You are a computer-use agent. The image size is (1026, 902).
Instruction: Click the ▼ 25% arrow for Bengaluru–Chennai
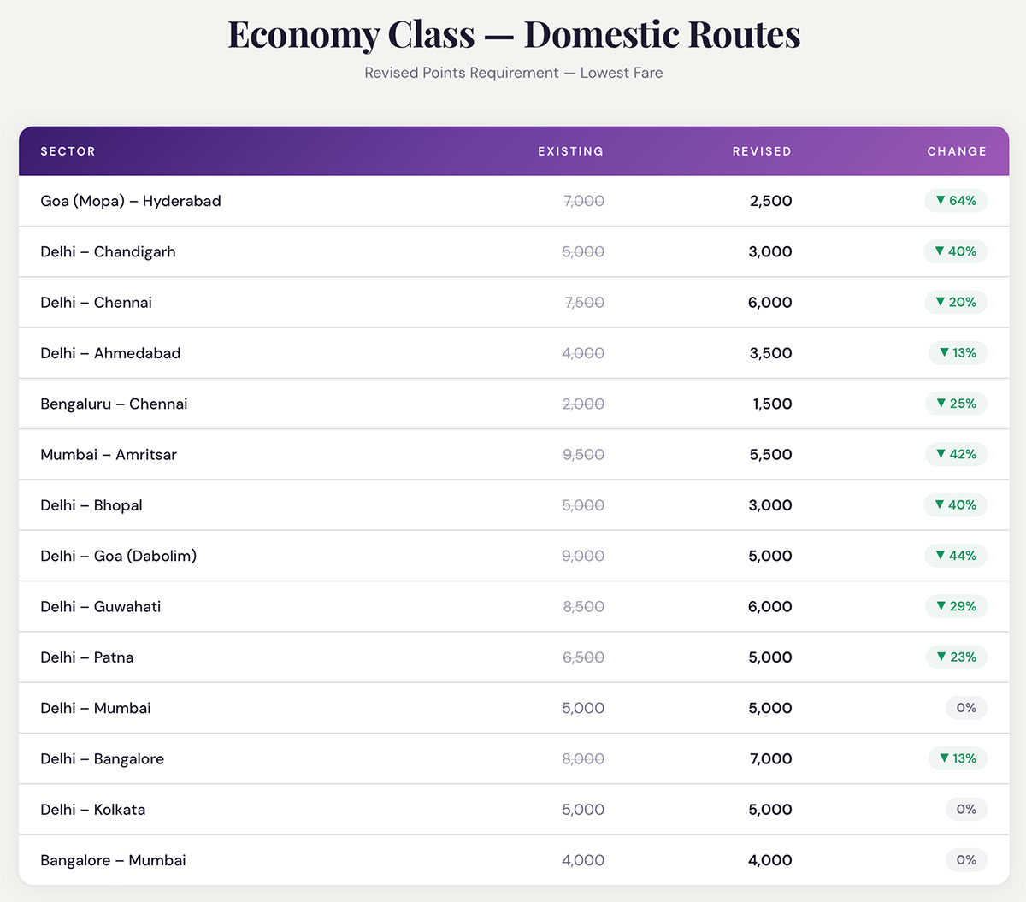[955, 404]
